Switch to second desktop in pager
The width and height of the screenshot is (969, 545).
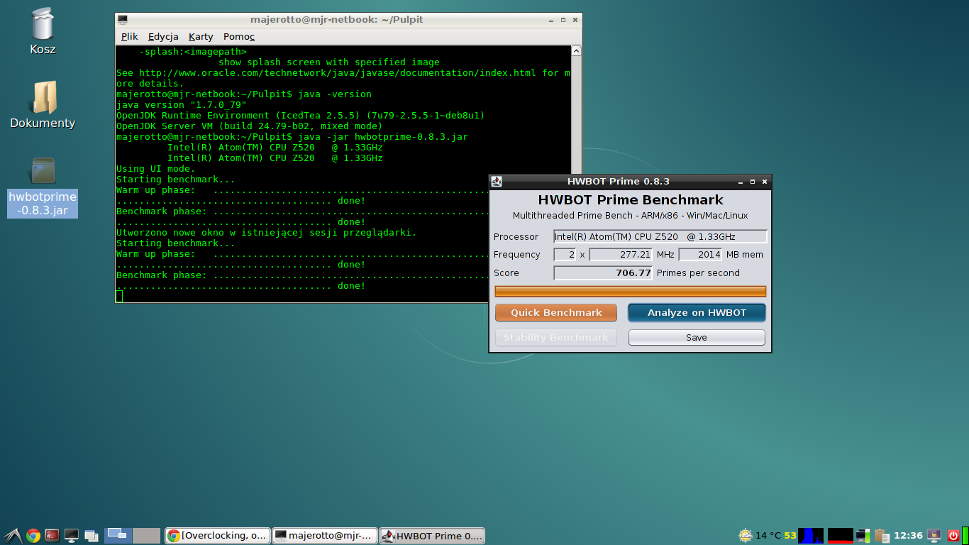[x=147, y=536]
